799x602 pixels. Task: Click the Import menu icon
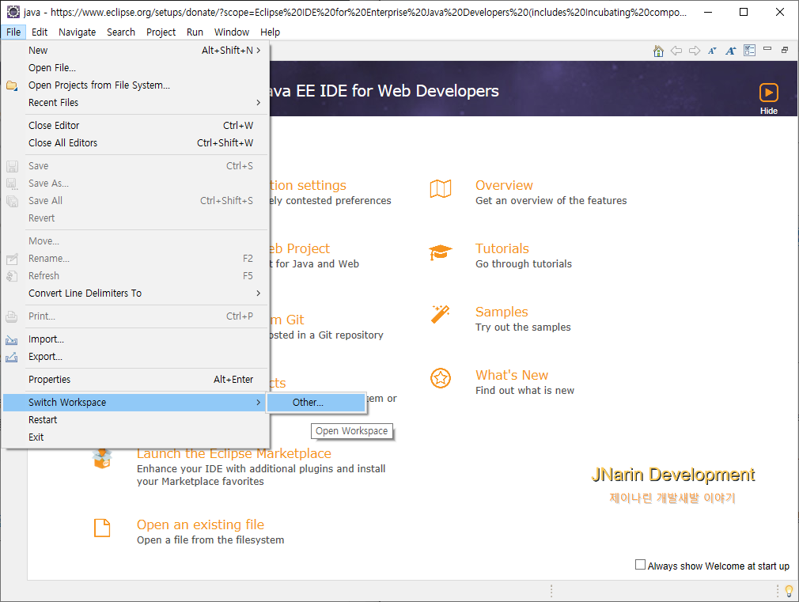tap(12, 339)
